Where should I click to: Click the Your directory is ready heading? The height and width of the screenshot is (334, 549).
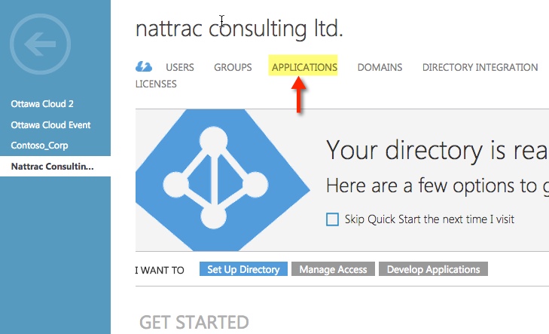pyautogui.click(x=438, y=151)
